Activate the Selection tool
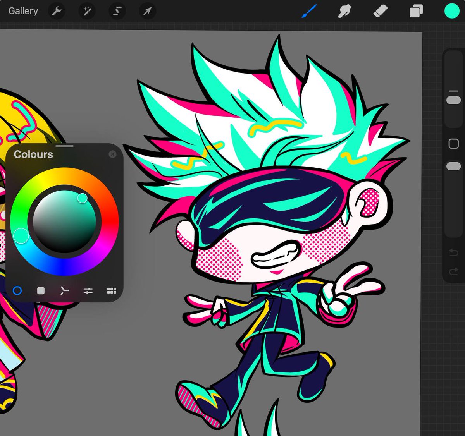465x436 pixels. 116,11
